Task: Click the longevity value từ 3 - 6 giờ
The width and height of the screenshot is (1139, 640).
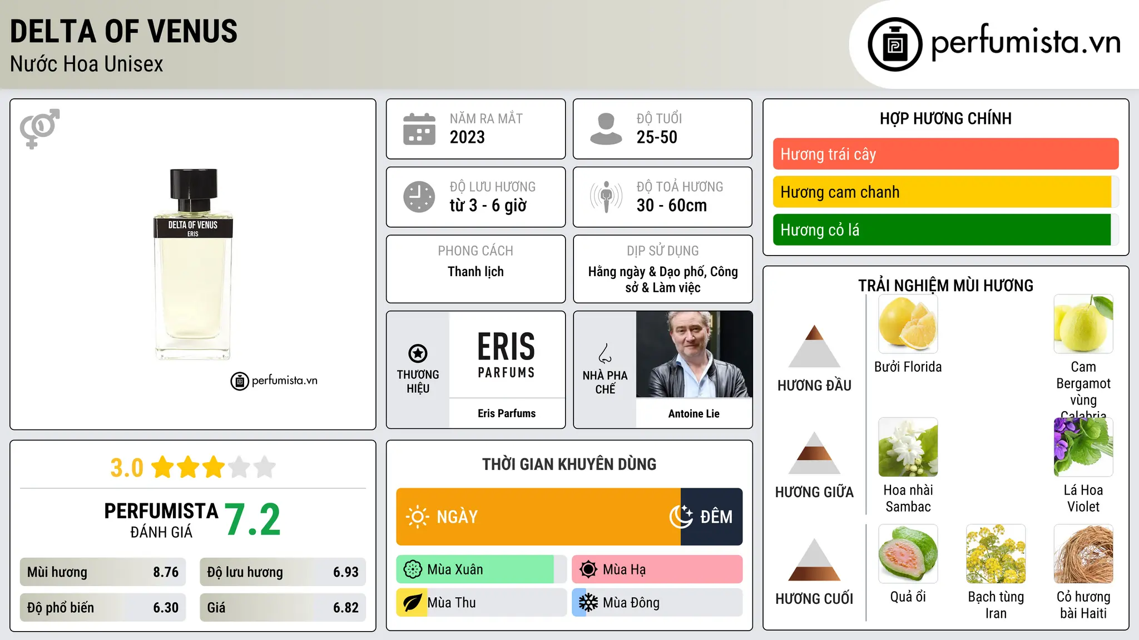Action: click(488, 206)
